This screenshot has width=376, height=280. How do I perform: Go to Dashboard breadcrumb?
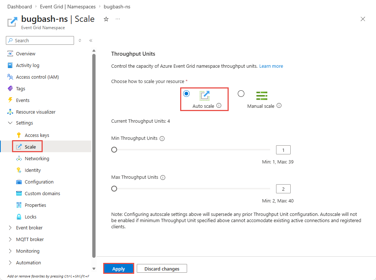(x=20, y=7)
